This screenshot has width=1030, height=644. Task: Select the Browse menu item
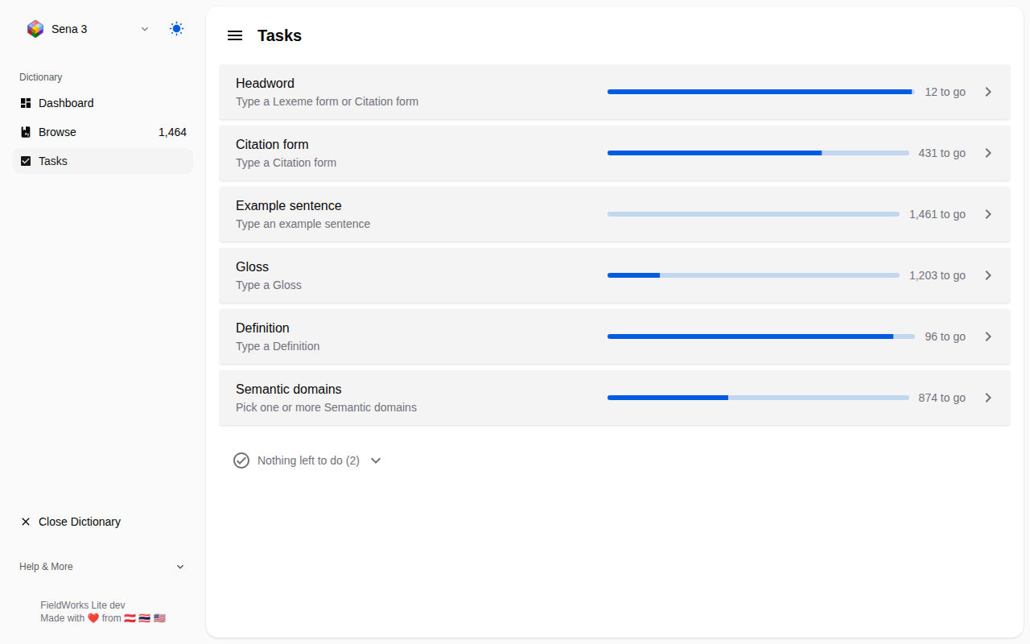(x=103, y=132)
